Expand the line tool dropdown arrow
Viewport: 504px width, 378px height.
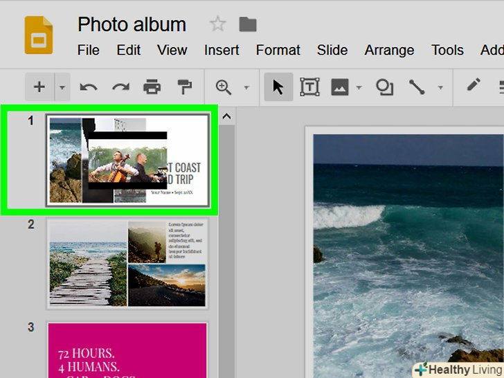click(440, 88)
